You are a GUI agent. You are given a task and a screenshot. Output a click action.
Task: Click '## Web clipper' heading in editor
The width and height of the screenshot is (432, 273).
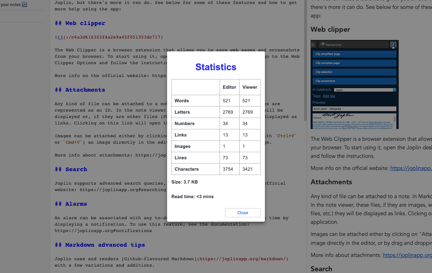pos(80,23)
